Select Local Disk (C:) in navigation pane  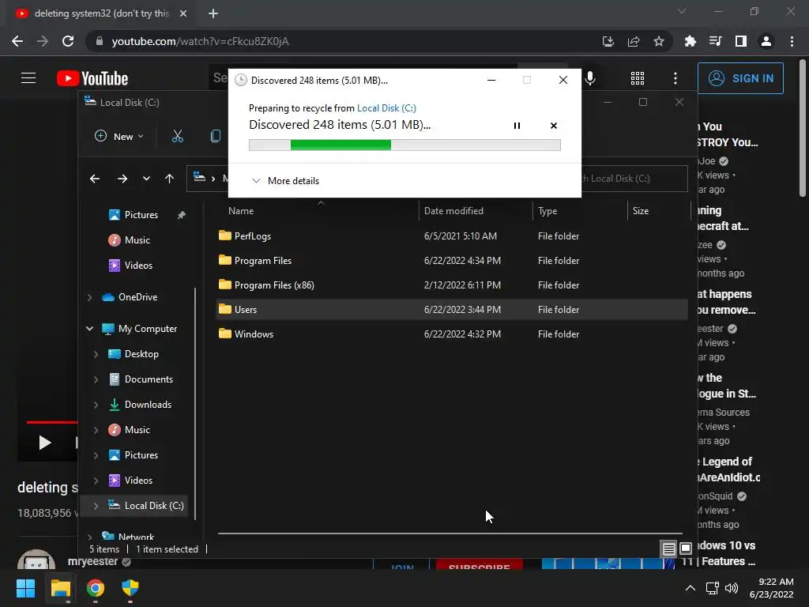click(x=146, y=506)
